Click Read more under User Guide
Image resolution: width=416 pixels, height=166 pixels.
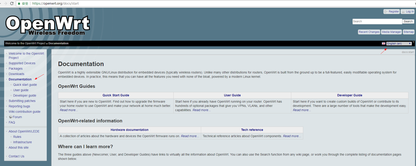click(x=201, y=110)
